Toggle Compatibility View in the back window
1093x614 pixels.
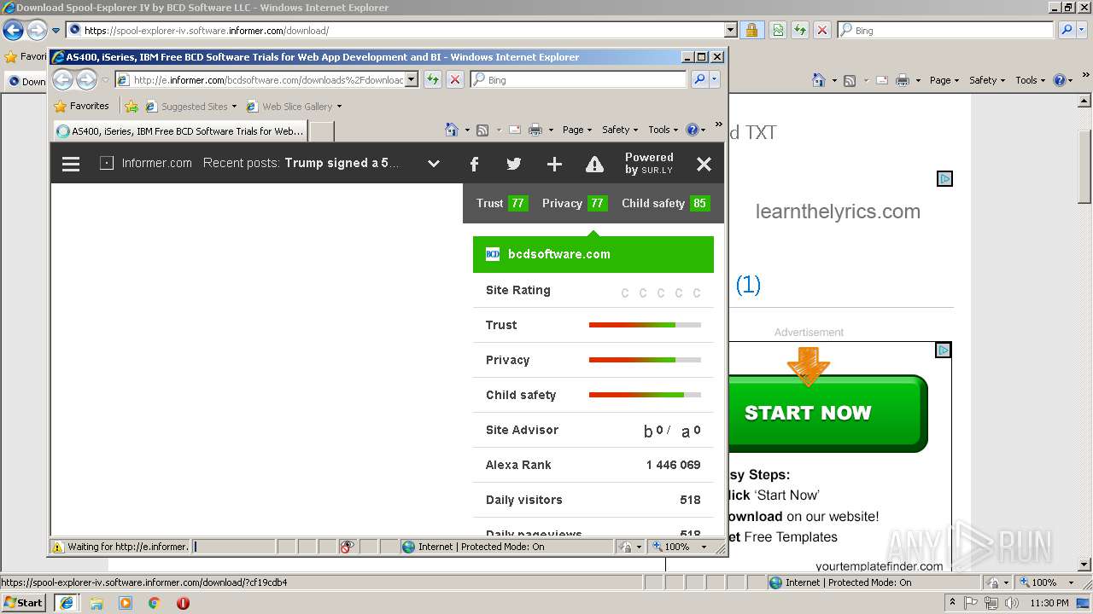click(x=778, y=30)
